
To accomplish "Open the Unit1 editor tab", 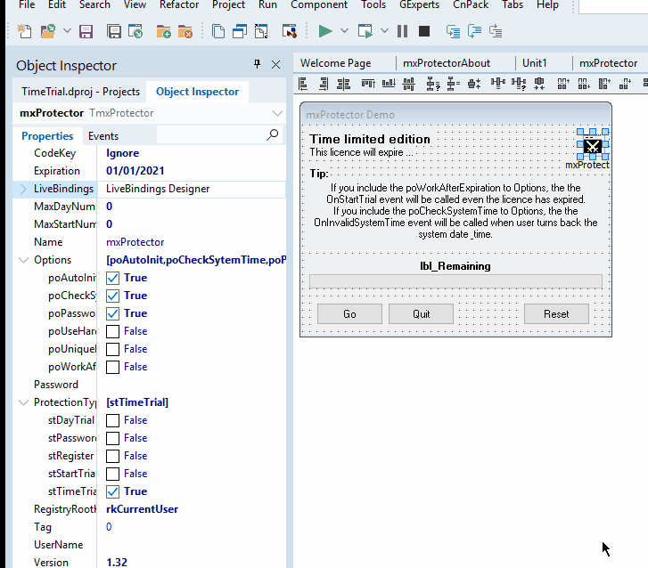I will tap(534, 63).
